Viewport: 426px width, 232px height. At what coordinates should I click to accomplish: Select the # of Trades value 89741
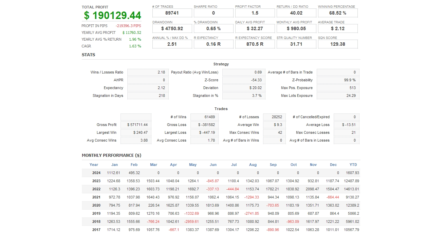click(x=172, y=13)
